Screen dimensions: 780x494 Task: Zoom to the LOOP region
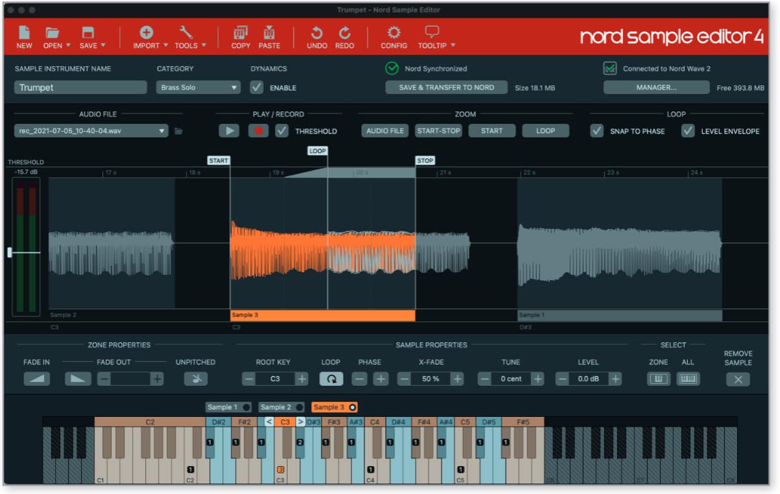click(x=545, y=131)
